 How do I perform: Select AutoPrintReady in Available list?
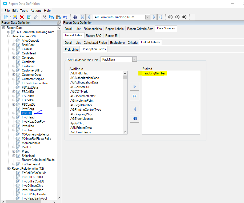pyautogui.click(x=81, y=132)
